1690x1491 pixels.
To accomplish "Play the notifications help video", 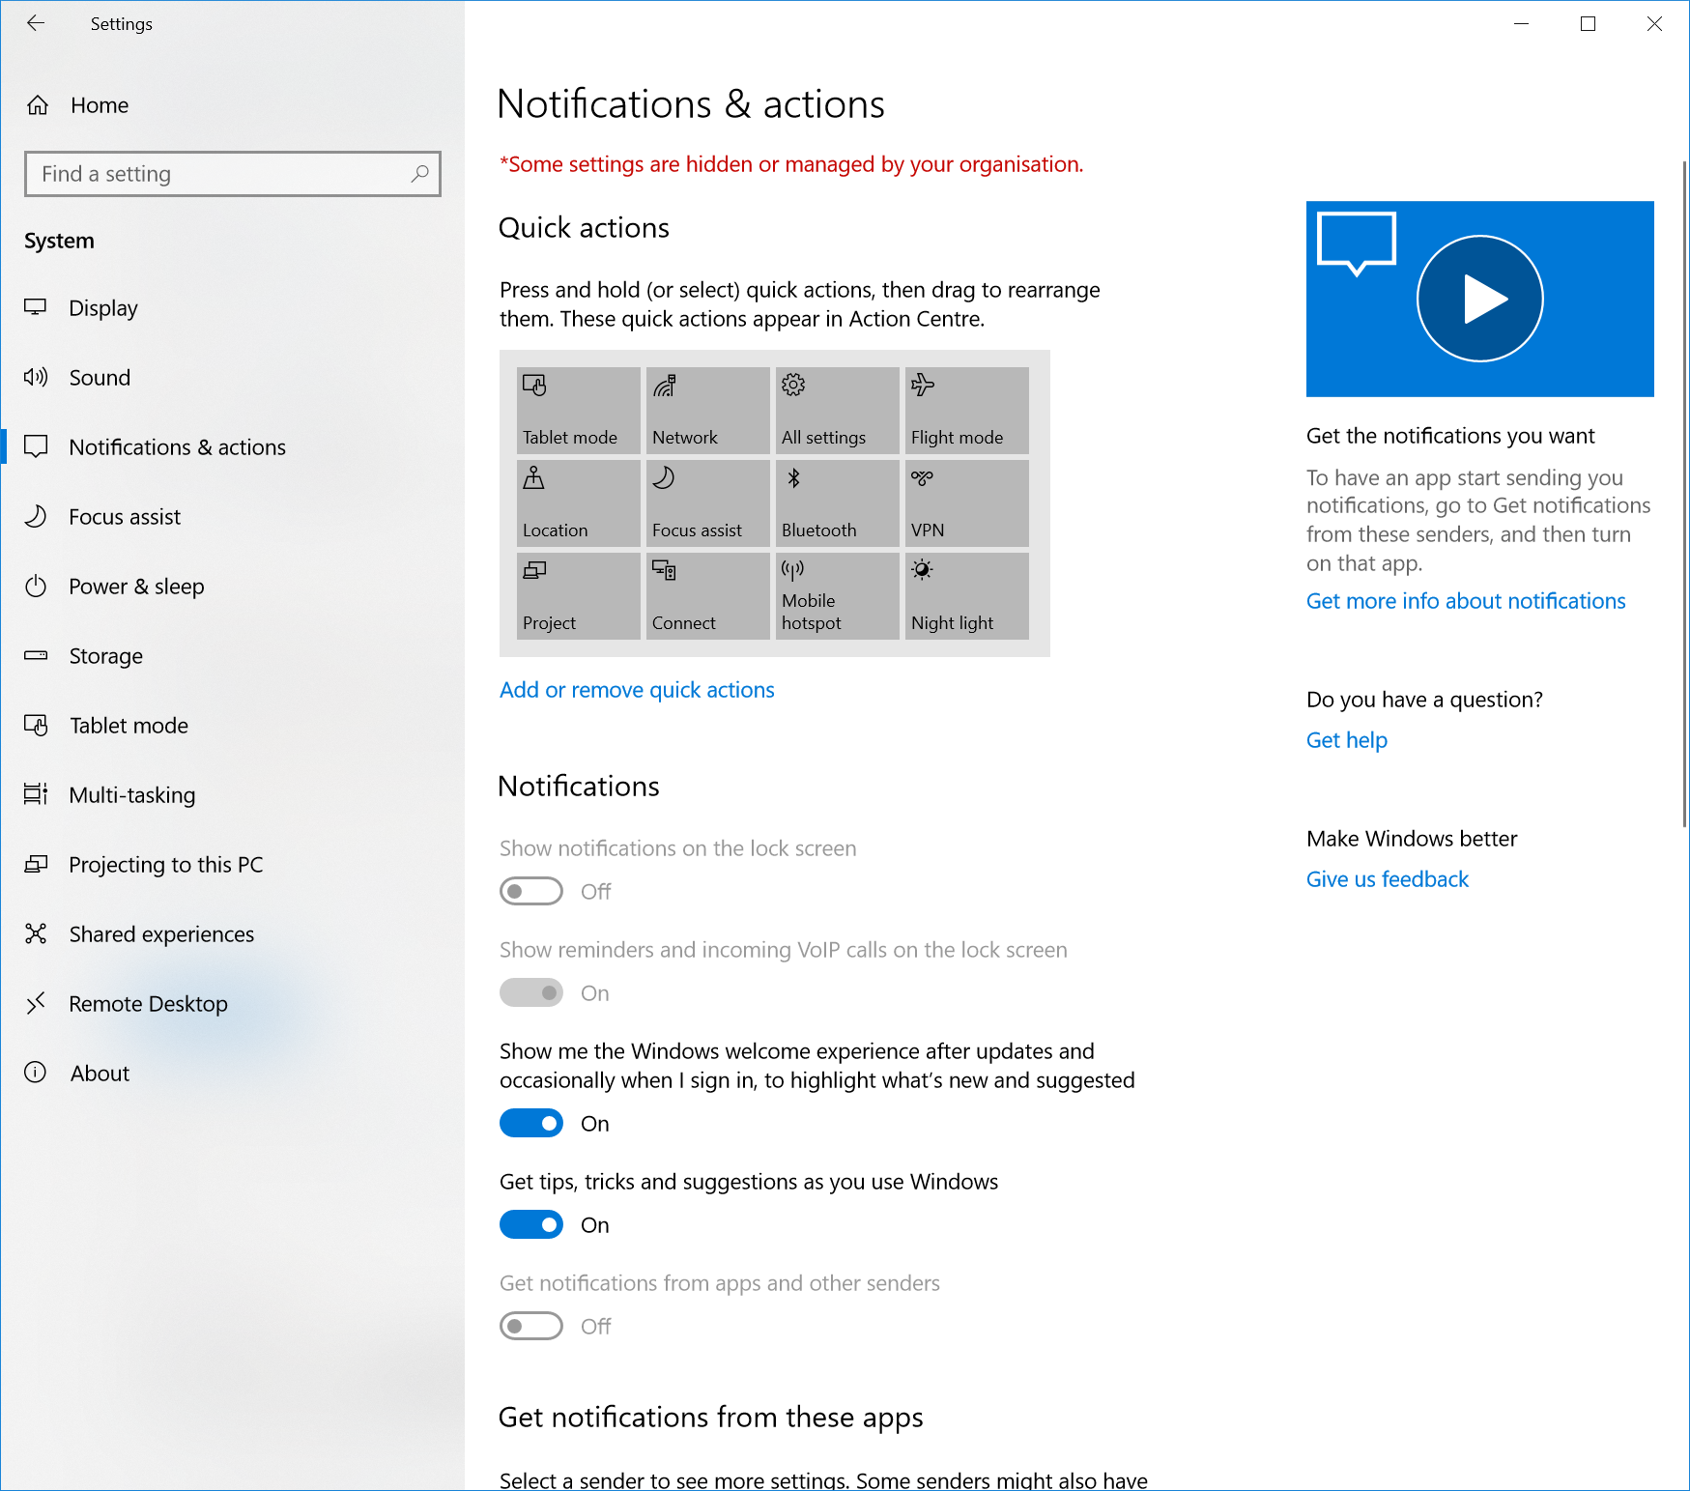I will coord(1479,299).
